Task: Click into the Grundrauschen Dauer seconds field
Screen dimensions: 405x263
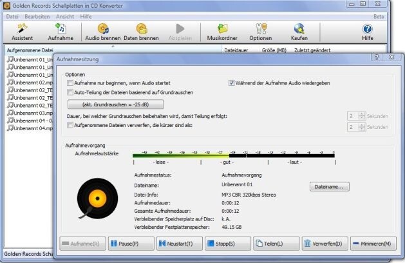Action: coord(353,116)
